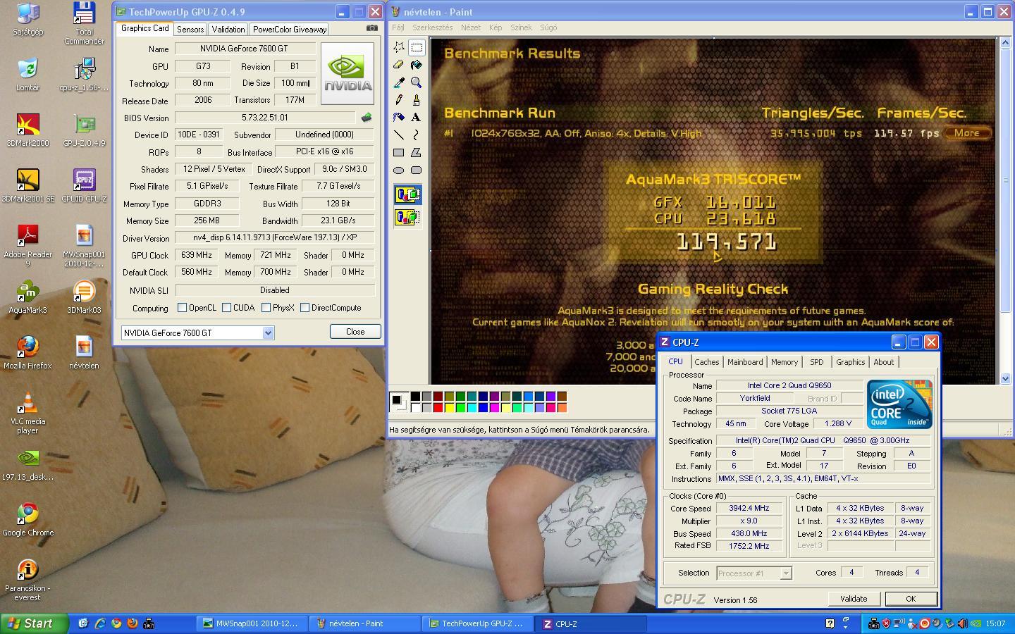
Task: Select the Free-Form Select tool in Paint
Action: 399,47
